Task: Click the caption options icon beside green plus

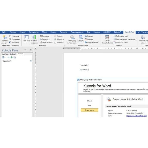Action: click(x=15, y=57)
